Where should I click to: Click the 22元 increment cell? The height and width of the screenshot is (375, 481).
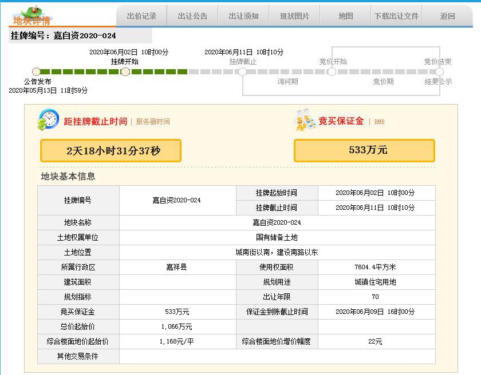pos(376,341)
